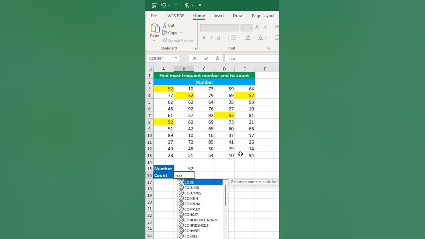Click the Undo arrow icon
Screen dimensions: 425x239
click(x=163, y=5)
